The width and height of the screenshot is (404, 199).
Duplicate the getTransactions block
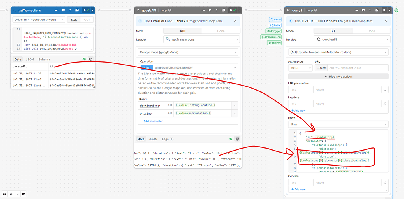pyautogui.click(x=76, y=10)
